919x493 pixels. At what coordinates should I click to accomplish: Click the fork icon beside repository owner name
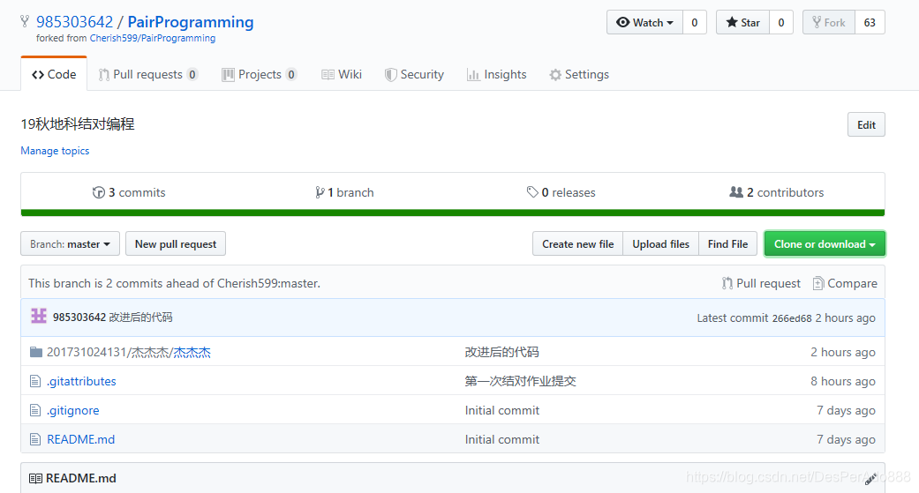tap(25, 22)
